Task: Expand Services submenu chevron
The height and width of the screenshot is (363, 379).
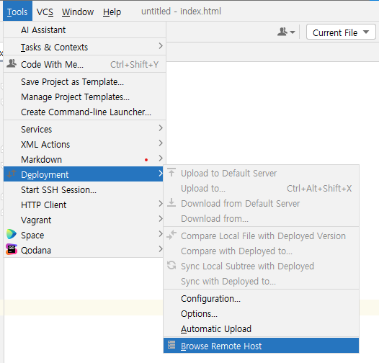Action: pos(161,128)
